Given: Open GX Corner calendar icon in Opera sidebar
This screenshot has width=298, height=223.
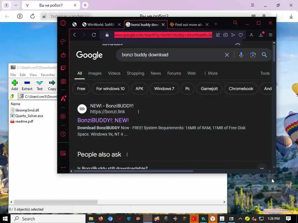Looking at the screenshot, I should point(63,55).
